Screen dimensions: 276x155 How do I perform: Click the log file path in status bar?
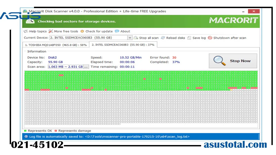[137, 137]
